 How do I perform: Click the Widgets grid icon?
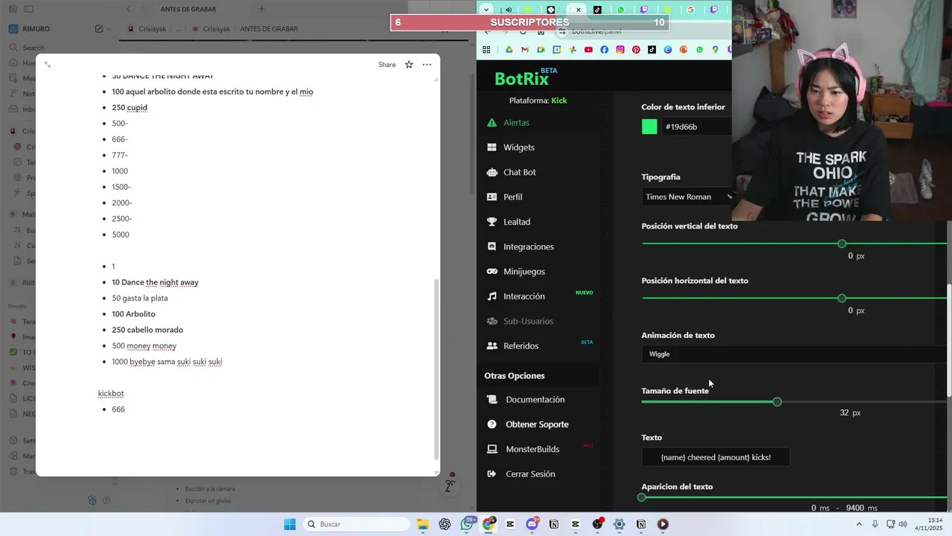point(492,147)
